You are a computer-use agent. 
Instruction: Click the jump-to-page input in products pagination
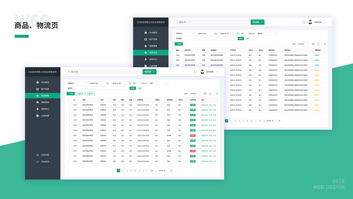click(x=168, y=171)
